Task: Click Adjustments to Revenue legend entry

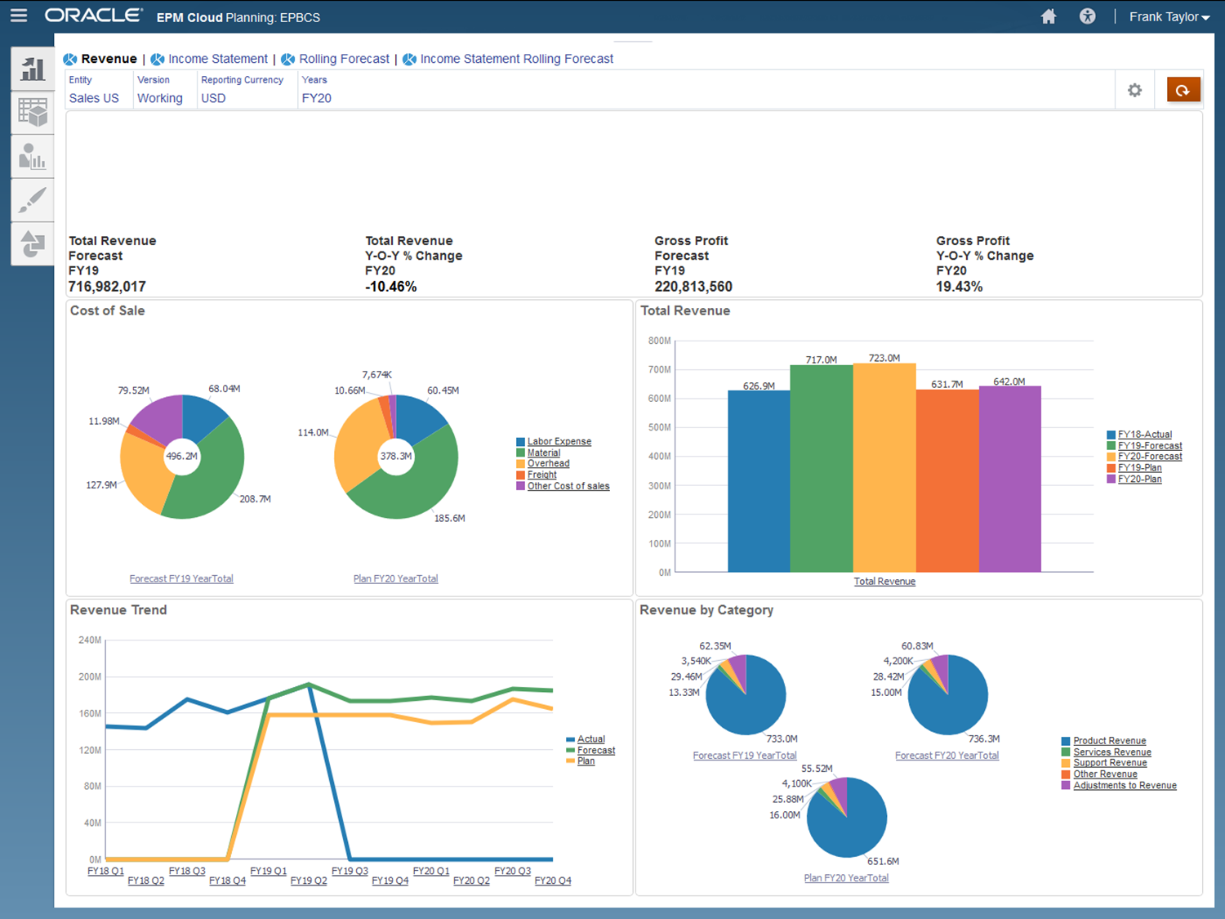Action: click(1125, 785)
